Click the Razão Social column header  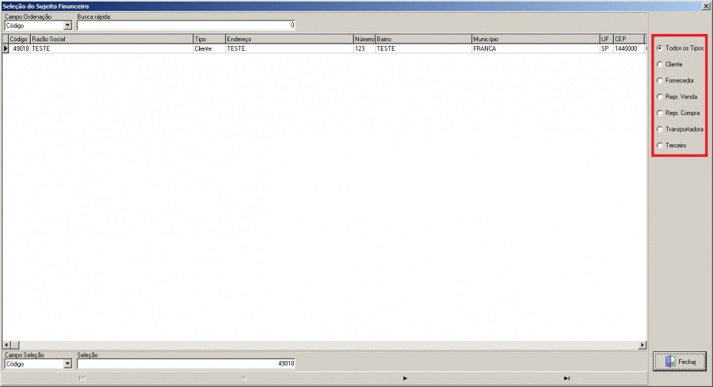point(112,39)
